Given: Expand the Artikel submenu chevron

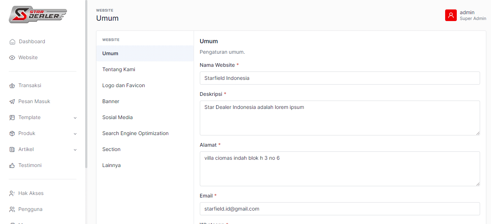Looking at the screenshot, I should pyautogui.click(x=75, y=150).
